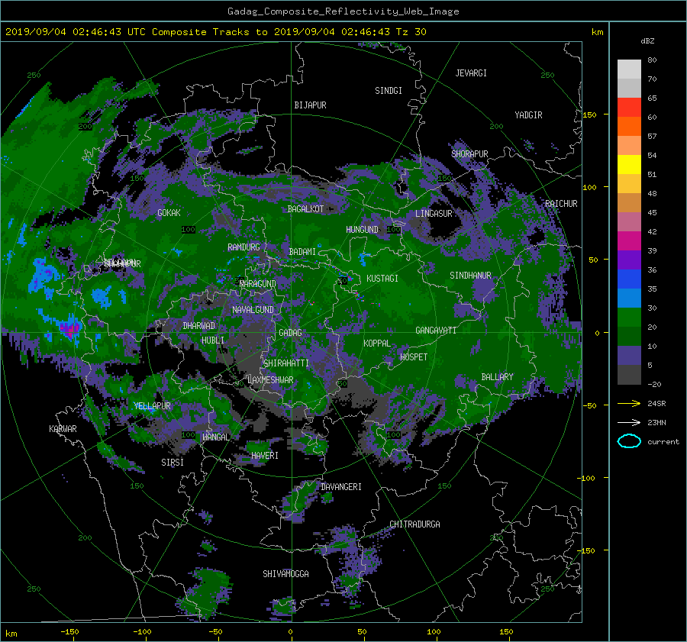687x642 pixels.
Task: Click the HAVERI city label
Action: point(265,455)
